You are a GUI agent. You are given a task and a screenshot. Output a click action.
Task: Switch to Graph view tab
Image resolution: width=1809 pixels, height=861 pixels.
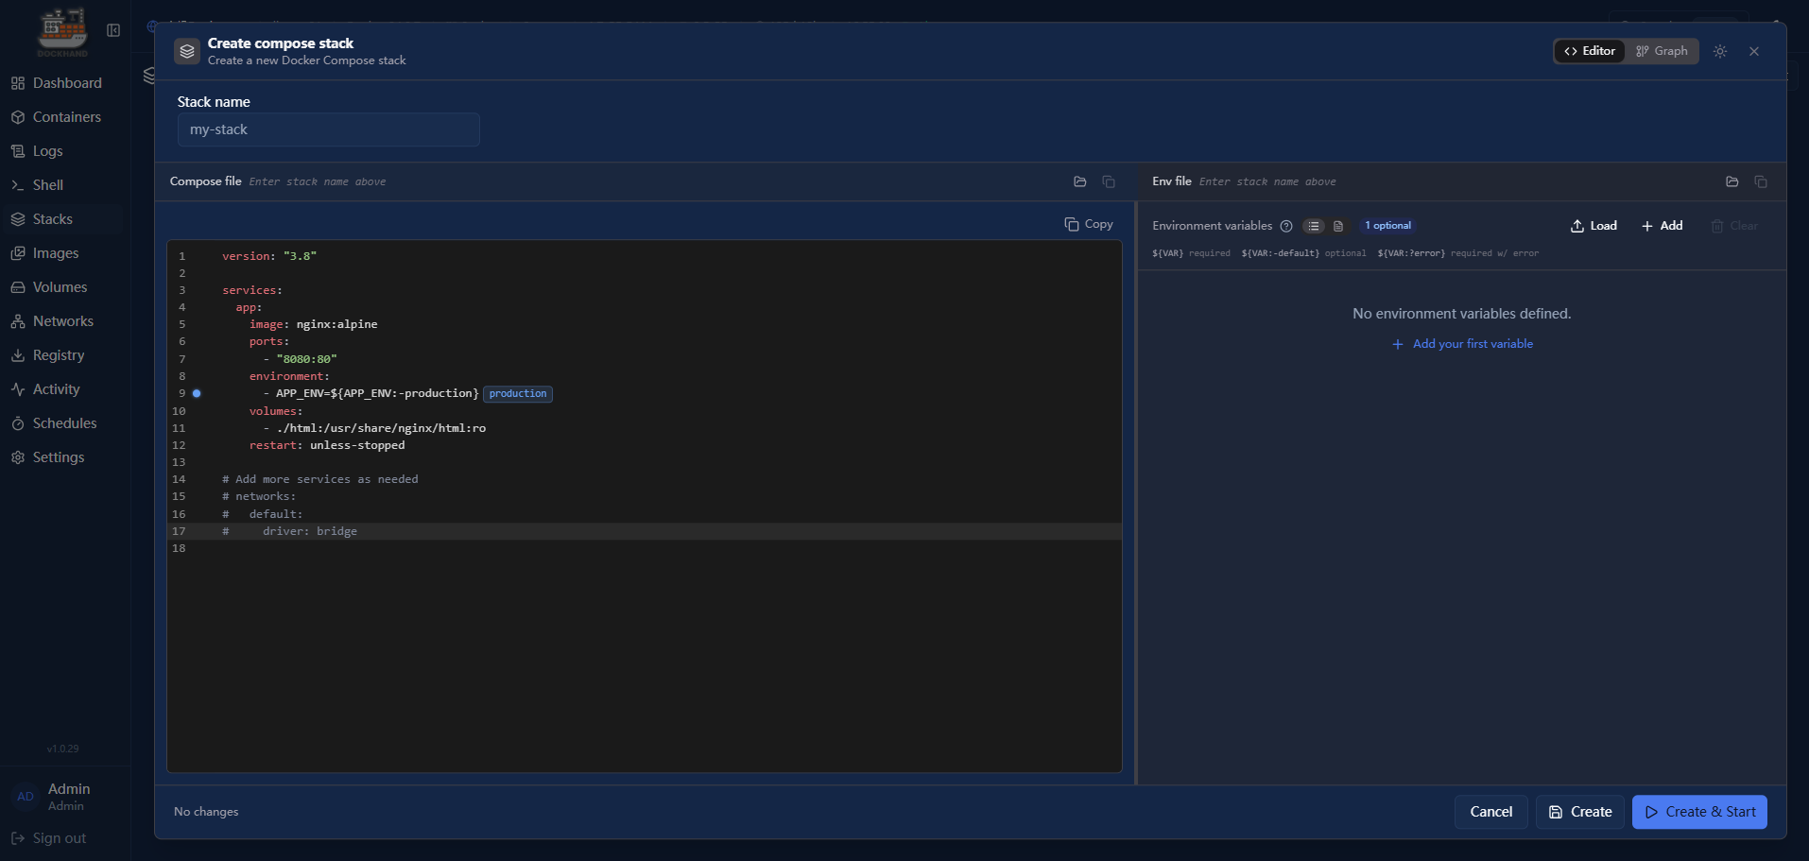click(x=1662, y=51)
